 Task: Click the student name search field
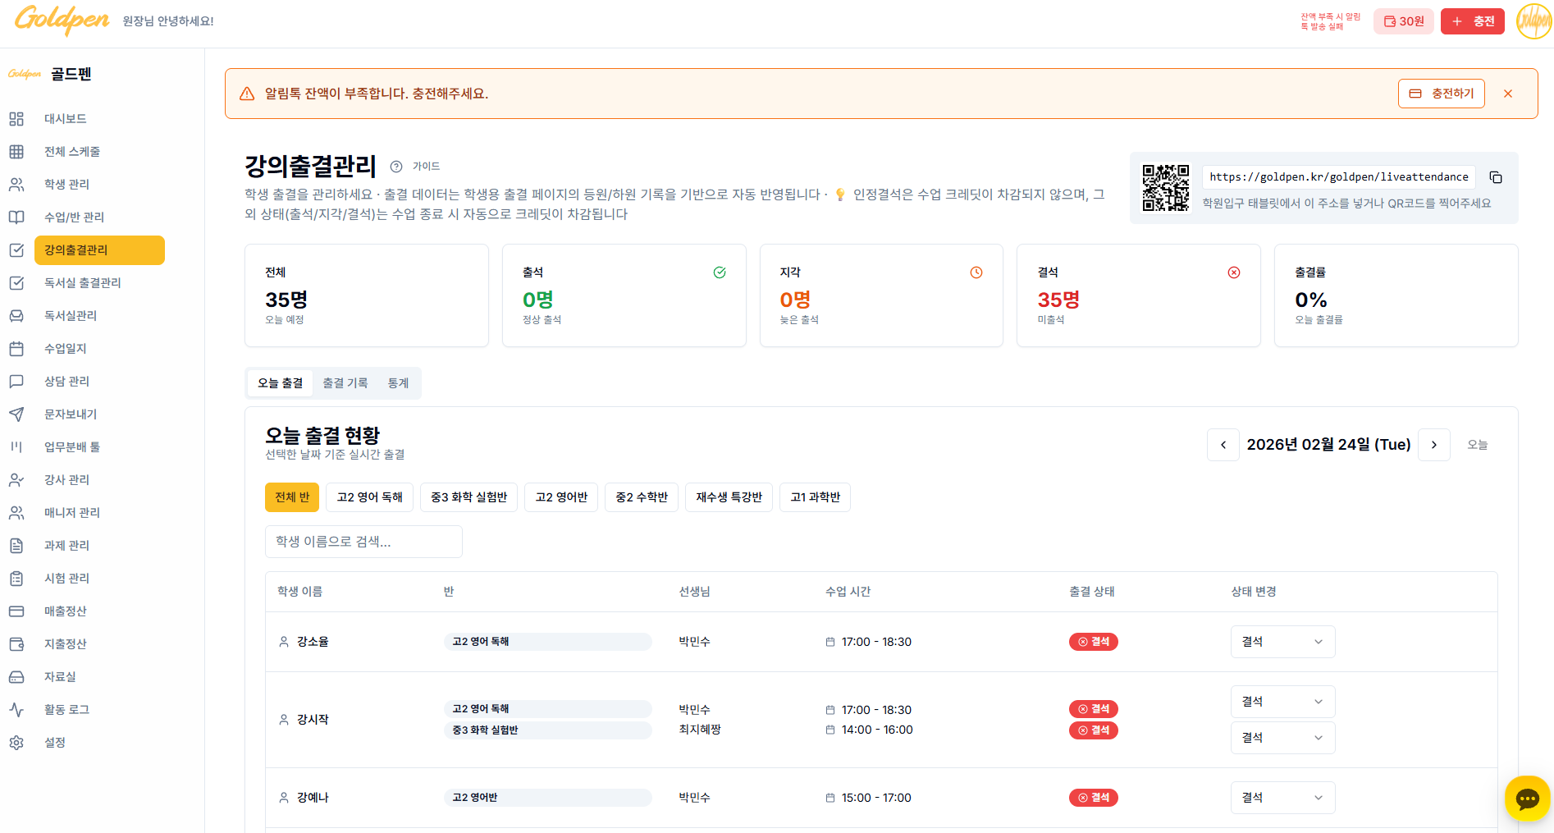coord(363,542)
